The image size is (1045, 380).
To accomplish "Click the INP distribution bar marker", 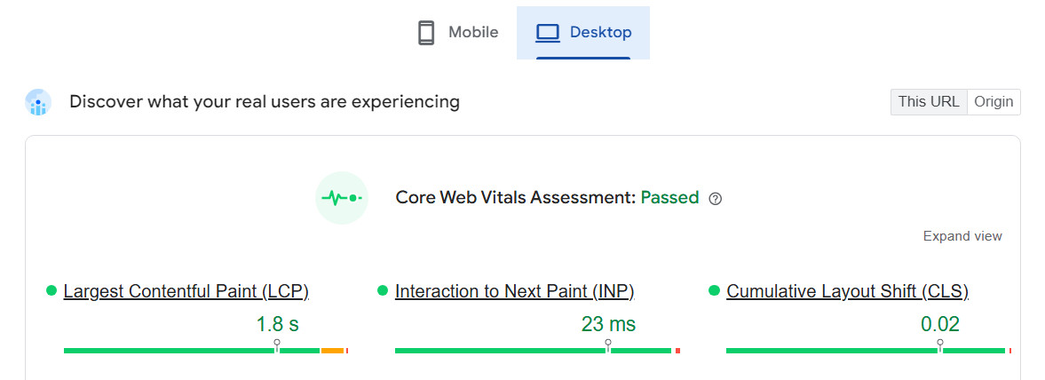I will click(608, 345).
